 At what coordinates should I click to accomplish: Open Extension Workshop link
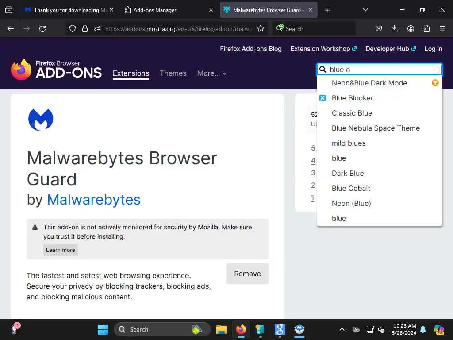pos(323,49)
